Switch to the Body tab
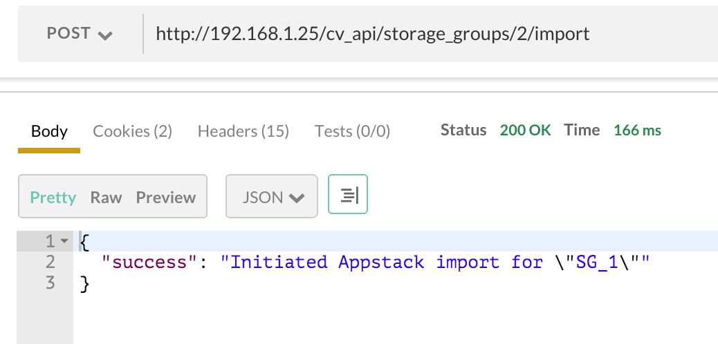Viewport: 718px width, 344px height. point(49,131)
